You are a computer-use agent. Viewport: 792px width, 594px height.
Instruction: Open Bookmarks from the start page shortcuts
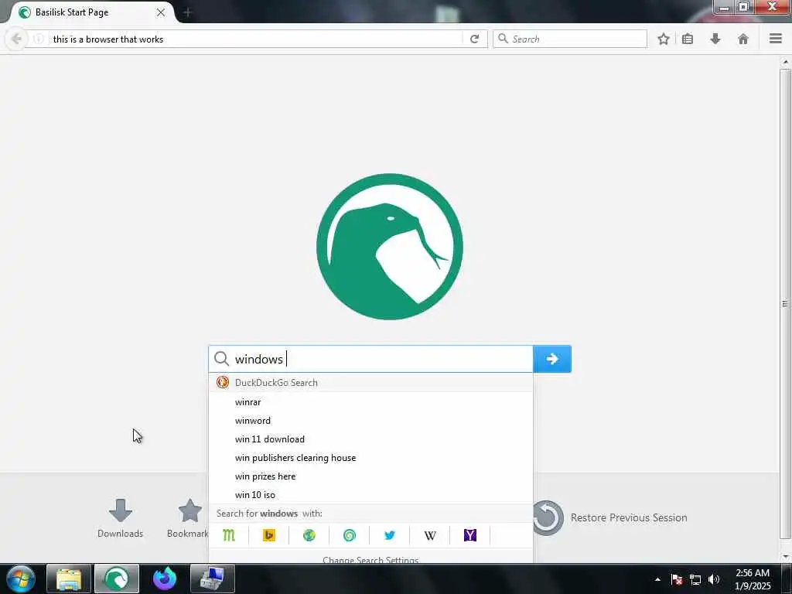[x=189, y=518]
